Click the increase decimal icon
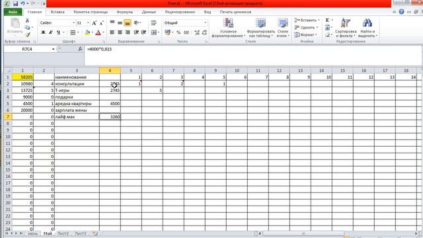This screenshot has height=238, width=423. (x=197, y=32)
